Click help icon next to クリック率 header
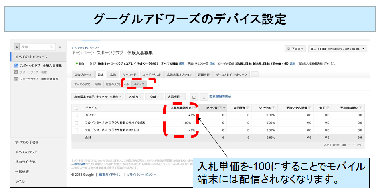380x194 pixels. click(273, 108)
